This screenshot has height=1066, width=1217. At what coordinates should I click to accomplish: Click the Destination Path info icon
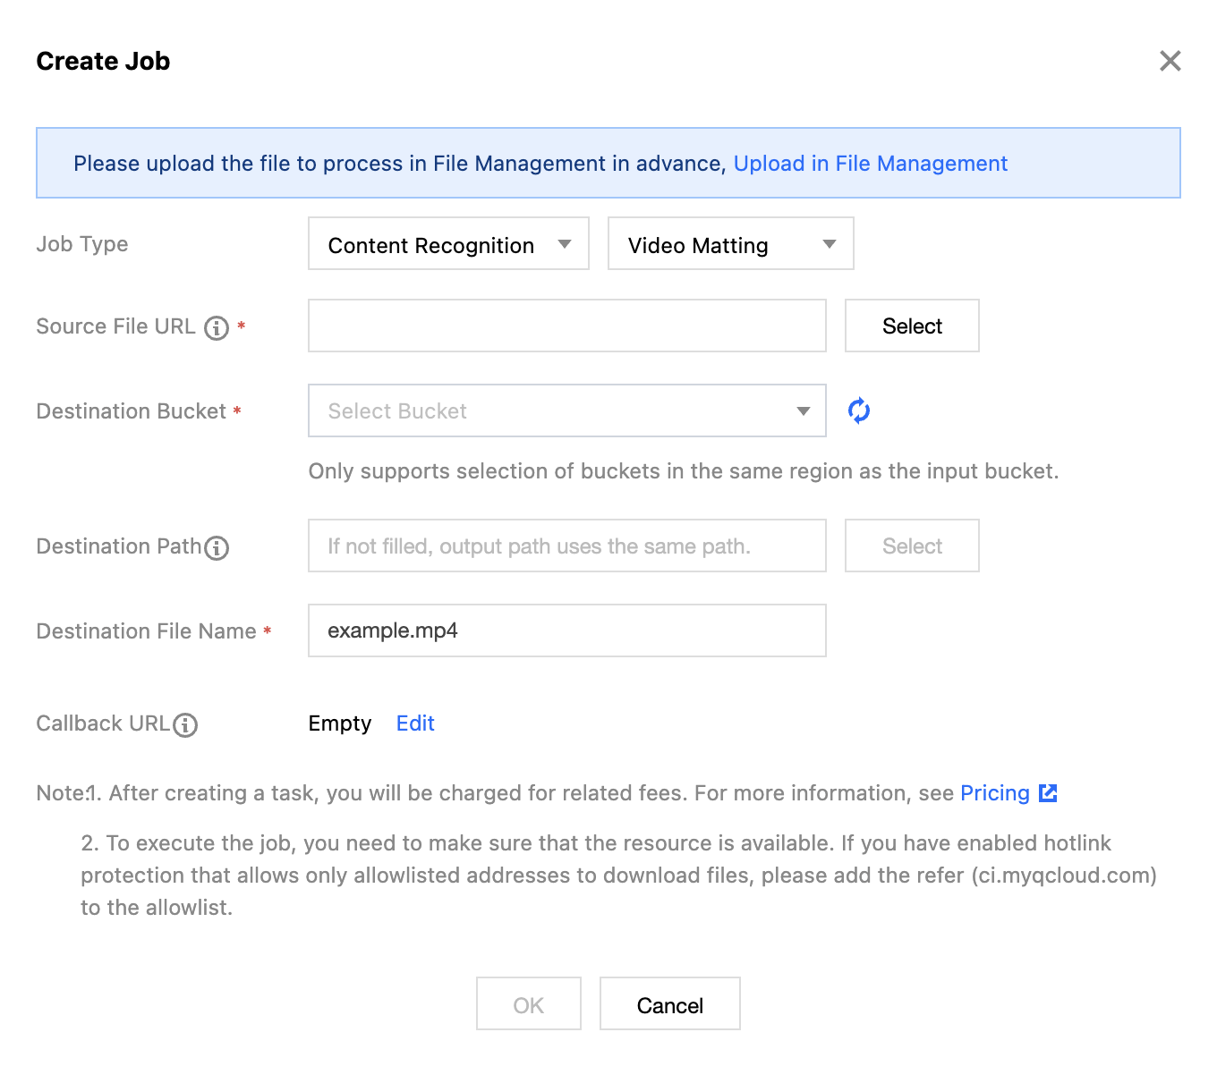[217, 547]
